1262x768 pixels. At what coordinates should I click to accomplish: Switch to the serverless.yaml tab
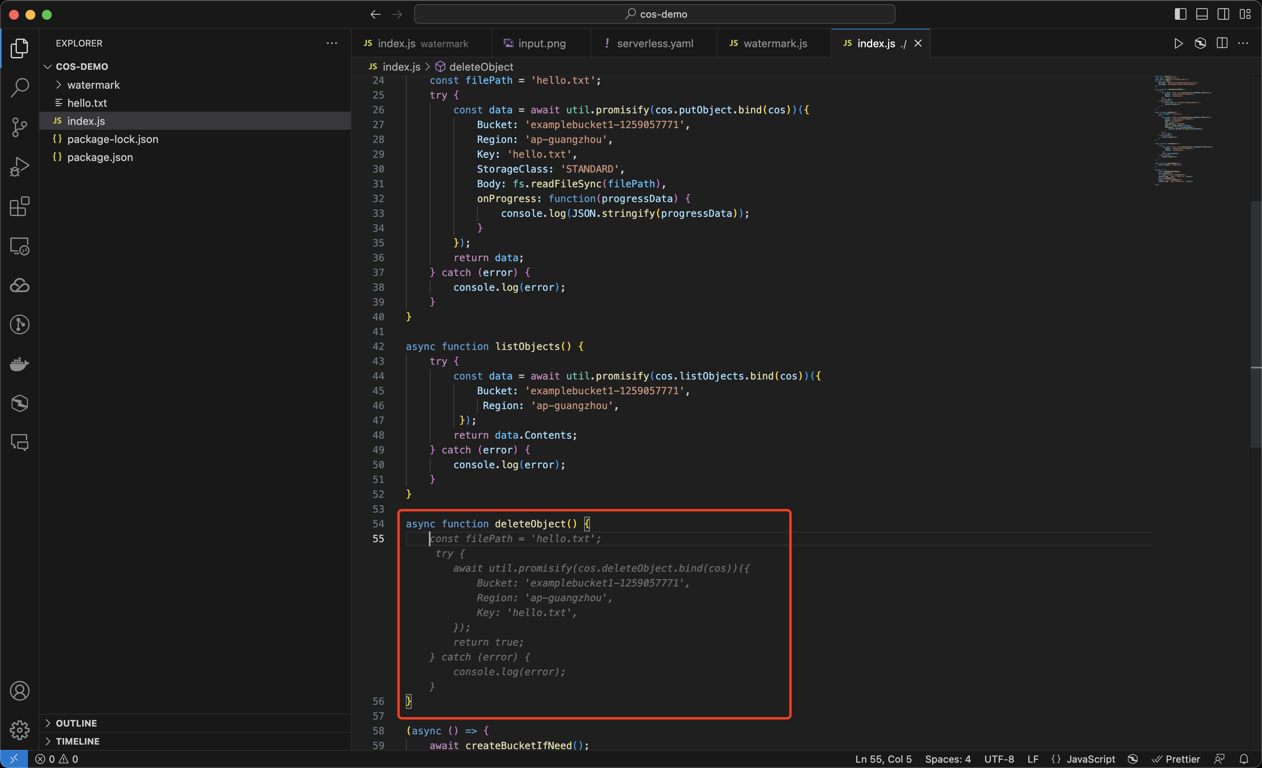[x=654, y=44]
